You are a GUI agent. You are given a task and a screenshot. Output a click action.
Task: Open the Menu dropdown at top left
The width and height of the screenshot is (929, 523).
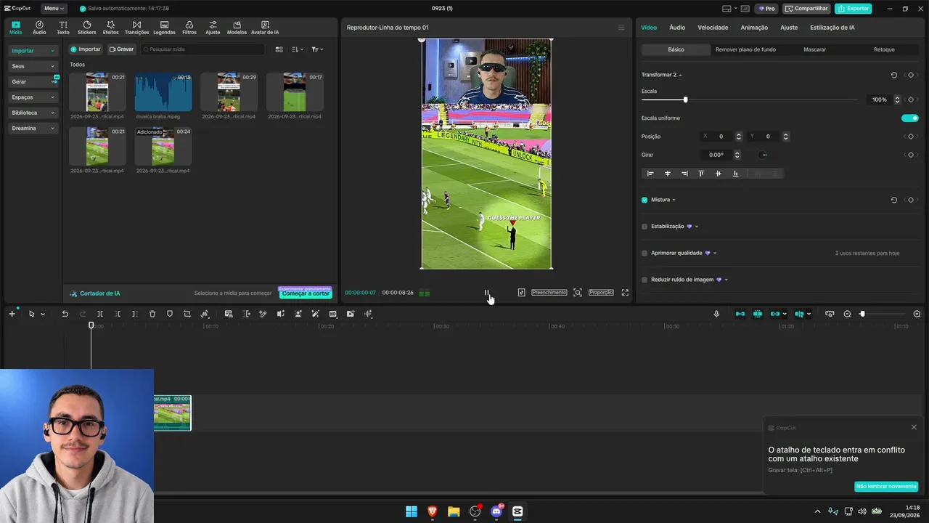point(54,9)
